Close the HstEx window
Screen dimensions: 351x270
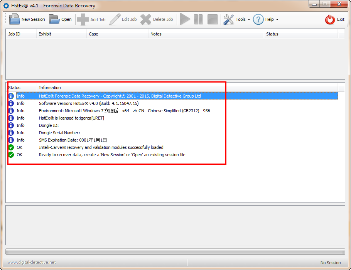[339, 4]
